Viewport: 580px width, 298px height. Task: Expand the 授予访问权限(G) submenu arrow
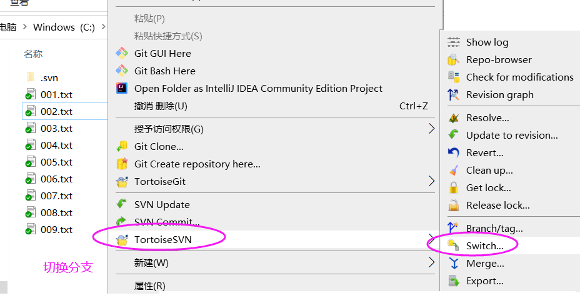pyautogui.click(x=431, y=129)
